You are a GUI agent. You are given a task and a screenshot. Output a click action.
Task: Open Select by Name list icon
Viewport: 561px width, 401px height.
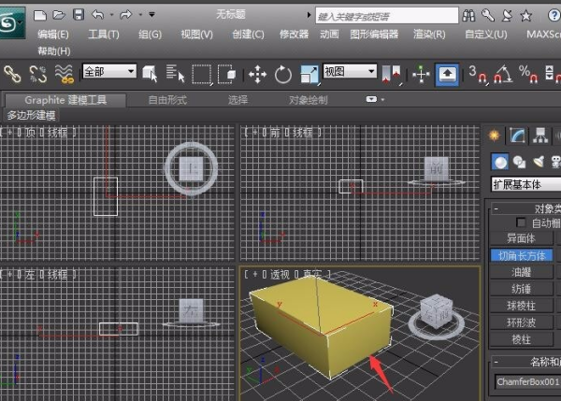click(x=176, y=74)
